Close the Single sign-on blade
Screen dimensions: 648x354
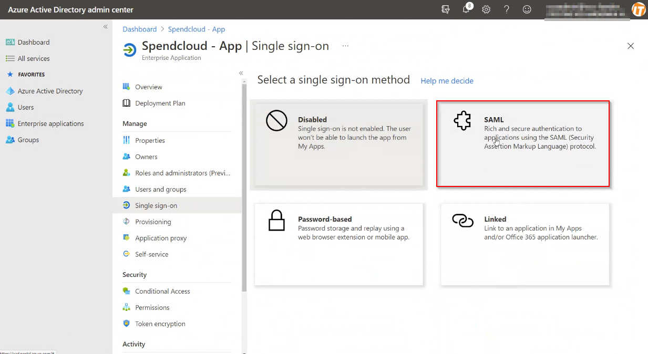coord(631,46)
